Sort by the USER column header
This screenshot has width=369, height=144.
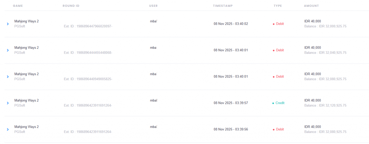[153, 6]
